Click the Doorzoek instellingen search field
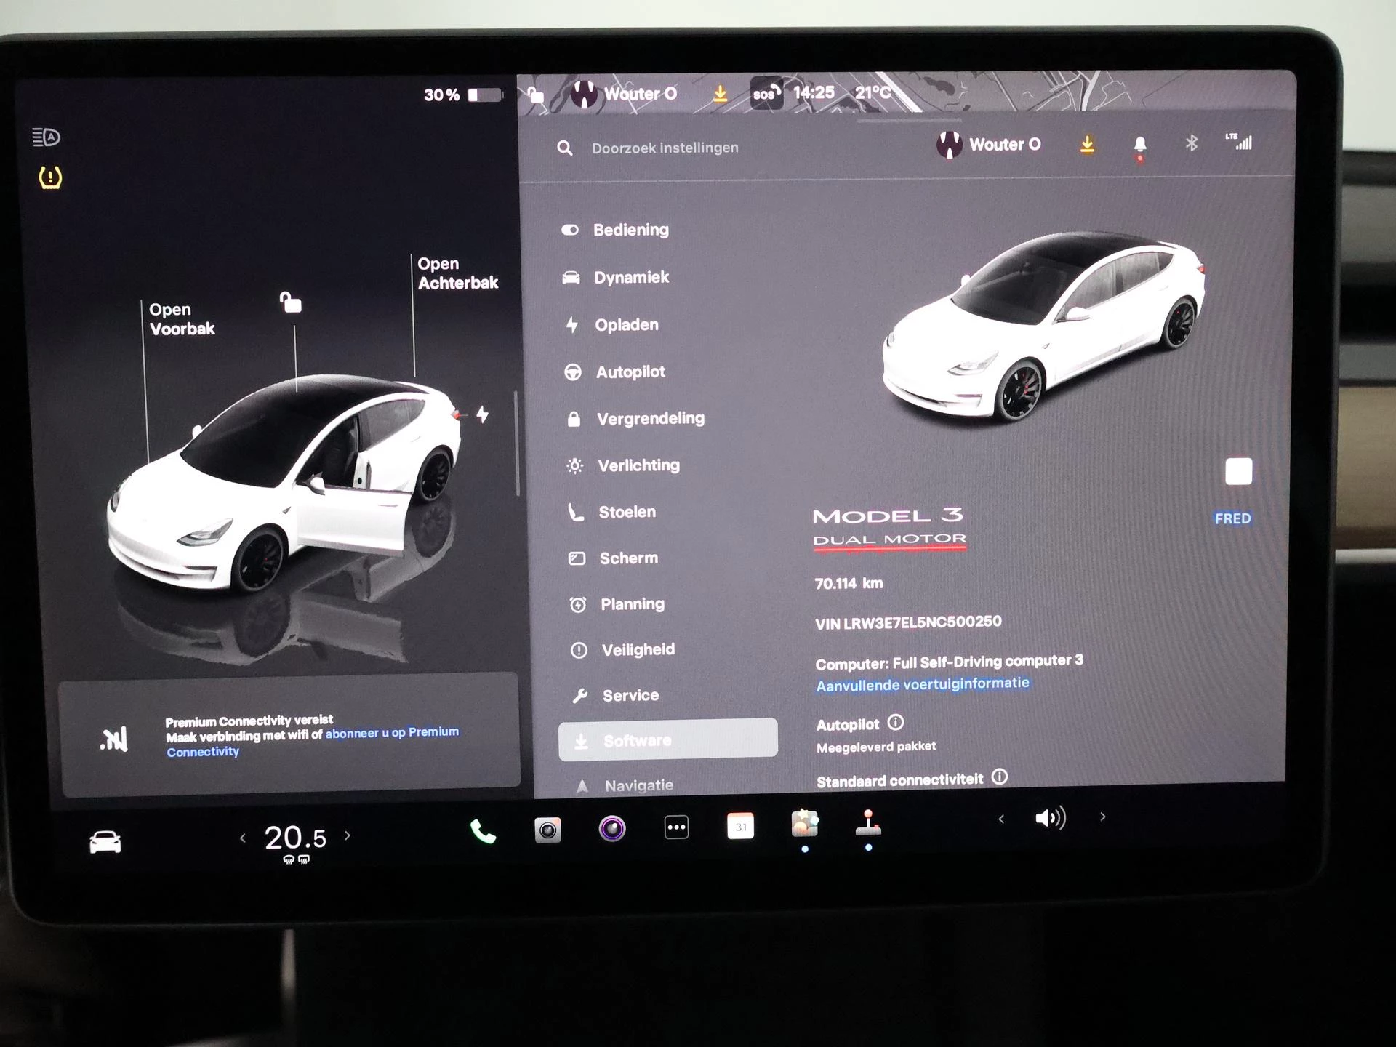This screenshot has height=1047, width=1396. click(665, 148)
